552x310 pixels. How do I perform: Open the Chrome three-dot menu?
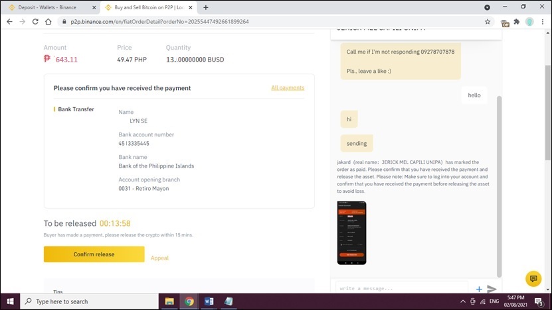[x=543, y=21]
